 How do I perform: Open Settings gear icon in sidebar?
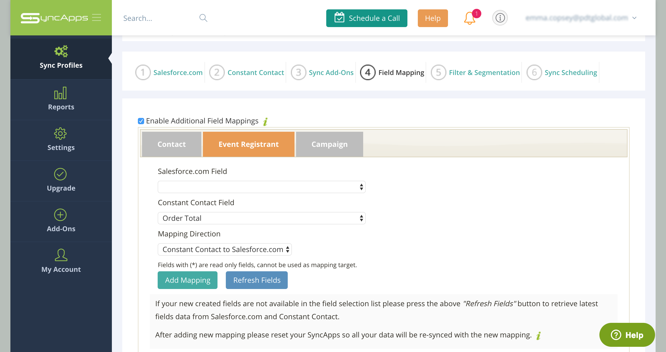(60, 134)
